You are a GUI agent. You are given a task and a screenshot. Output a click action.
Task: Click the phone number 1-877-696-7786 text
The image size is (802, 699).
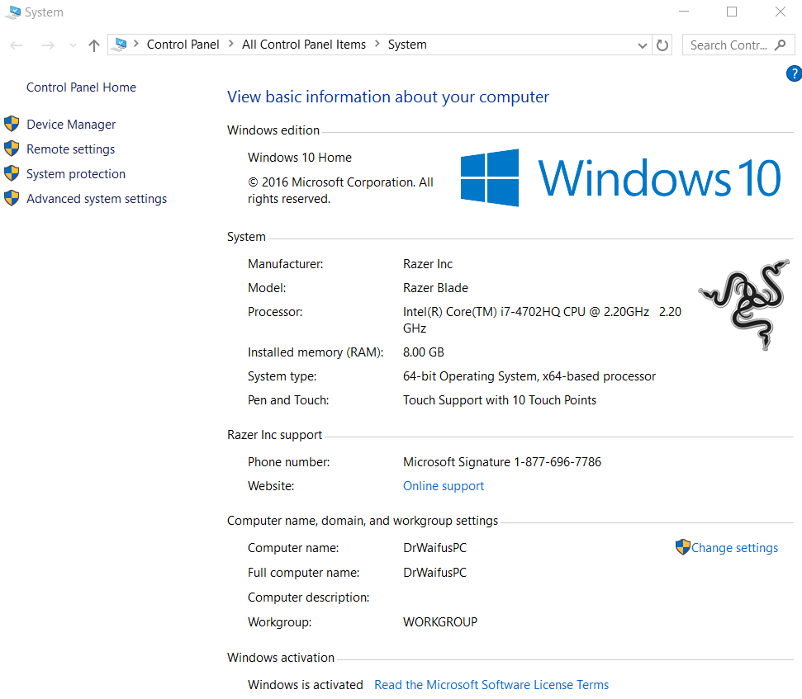[558, 462]
